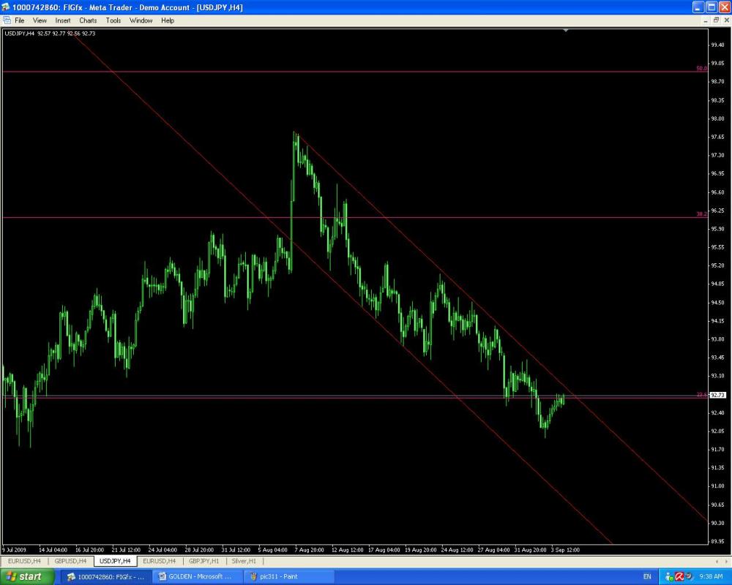The image size is (732, 585).
Task: Click the current price label 92.73
Action: pos(718,395)
